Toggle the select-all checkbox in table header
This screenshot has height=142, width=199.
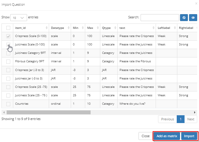pyautogui.click(x=8, y=28)
